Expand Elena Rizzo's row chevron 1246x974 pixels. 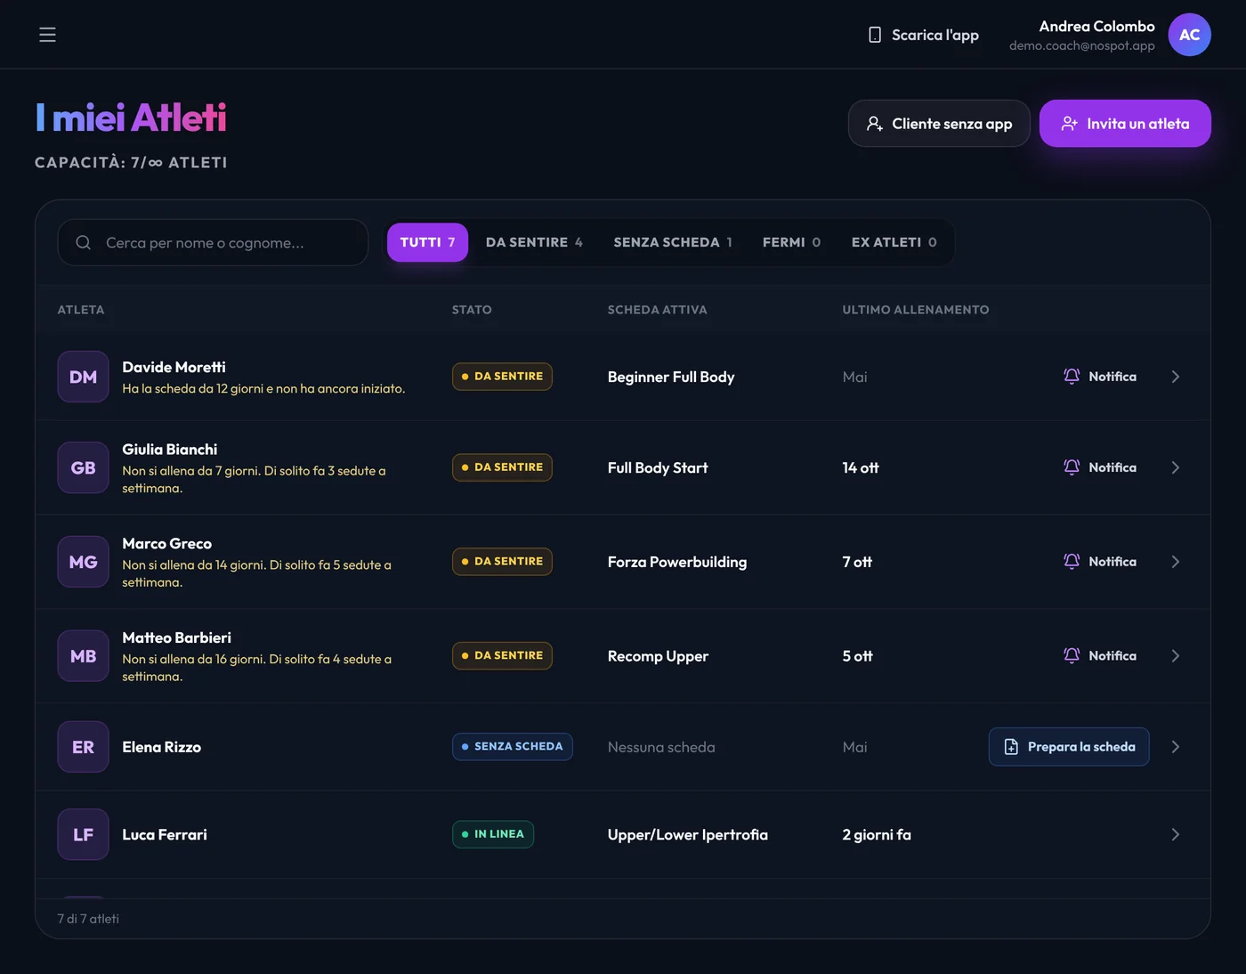coord(1175,747)
